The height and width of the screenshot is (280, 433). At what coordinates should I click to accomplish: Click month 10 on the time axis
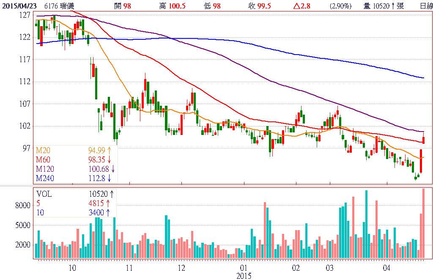click(x=72, y=268)
